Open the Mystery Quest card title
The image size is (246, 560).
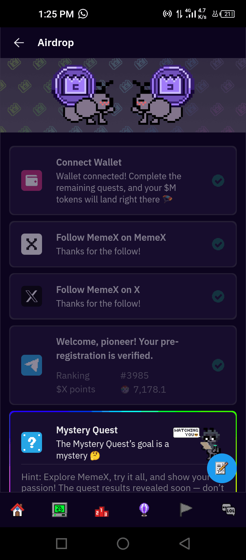pos(87,430)
